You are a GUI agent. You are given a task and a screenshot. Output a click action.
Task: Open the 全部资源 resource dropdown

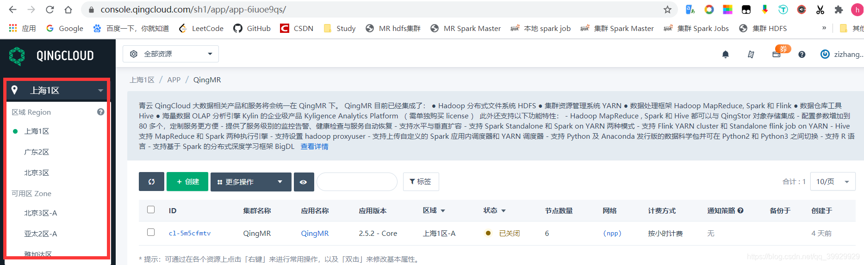click(171, 54)
